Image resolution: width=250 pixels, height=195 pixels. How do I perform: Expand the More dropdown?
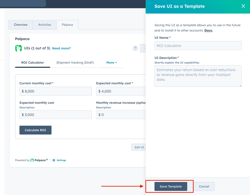(112, 63)
